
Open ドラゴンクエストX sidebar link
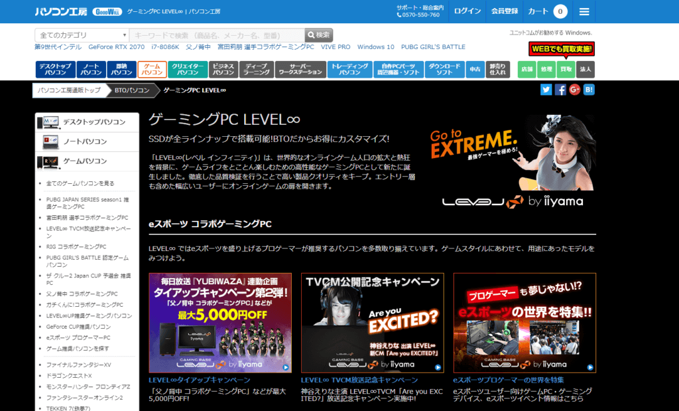69,376
